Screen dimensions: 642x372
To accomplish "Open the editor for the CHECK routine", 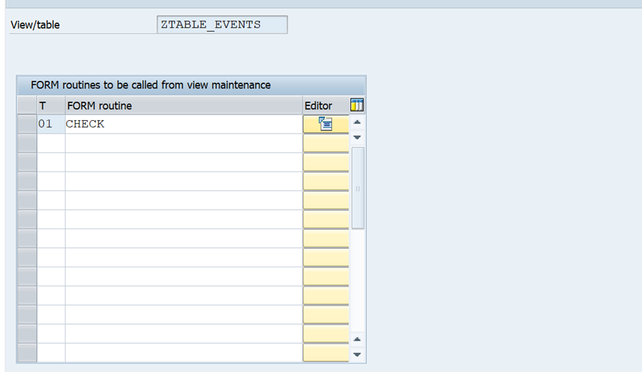I will 326,124.
